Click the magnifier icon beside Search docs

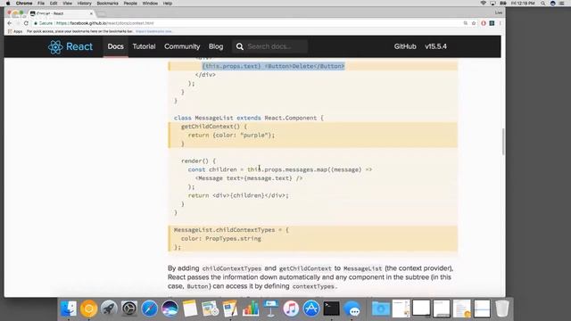tap(240, 46)
